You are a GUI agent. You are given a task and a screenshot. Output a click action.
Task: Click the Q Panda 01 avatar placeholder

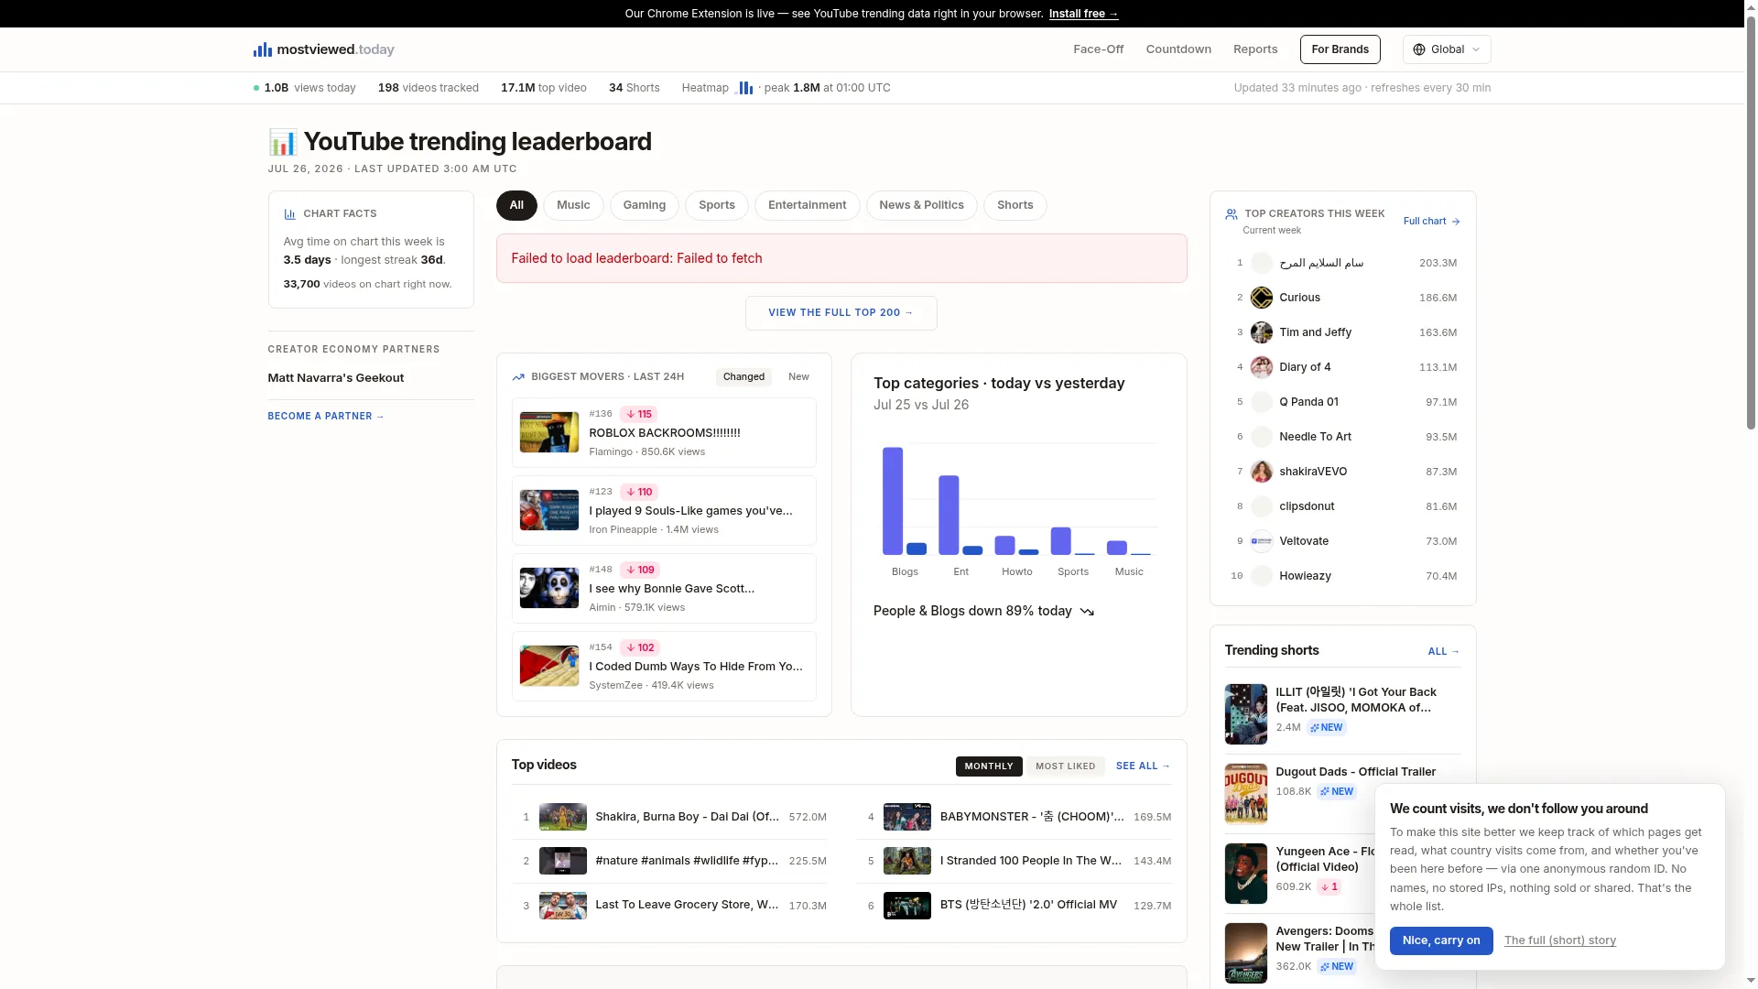pyautogui.click(x=1262, y=402)
